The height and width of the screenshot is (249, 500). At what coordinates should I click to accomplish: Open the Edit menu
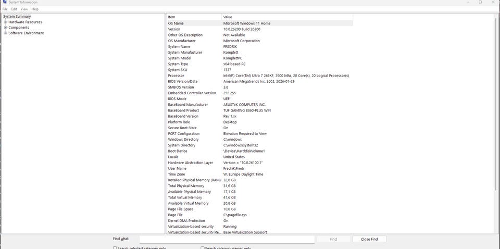[14, 9]
